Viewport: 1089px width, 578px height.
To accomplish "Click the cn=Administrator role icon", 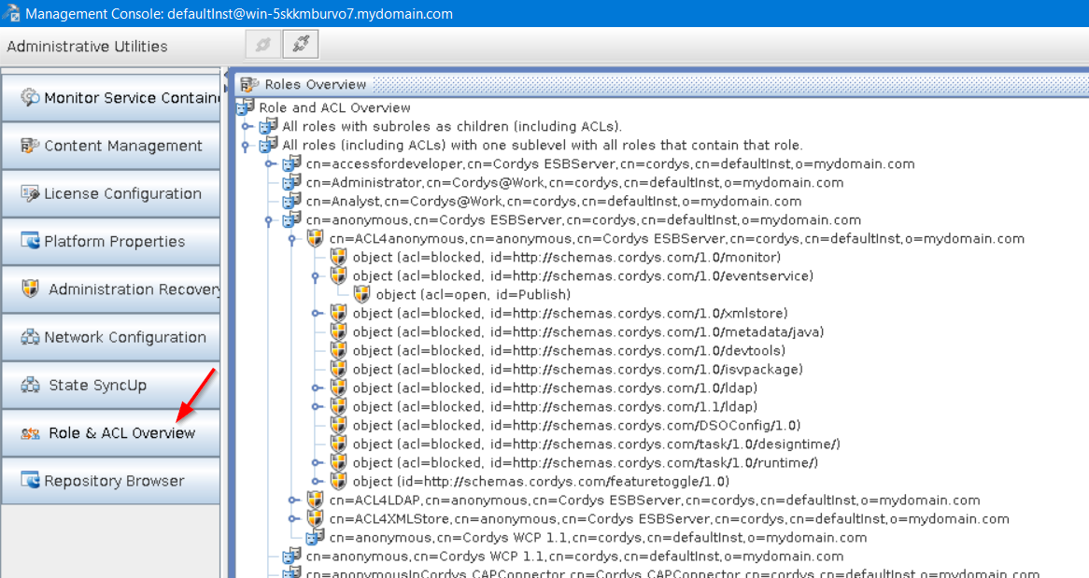I will (x=291, y=182).
